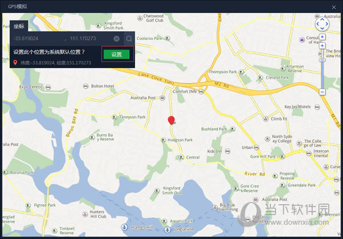Screen dimensions: 343x239
Task: Click the zoom out minus button
Action: [322, 91]
